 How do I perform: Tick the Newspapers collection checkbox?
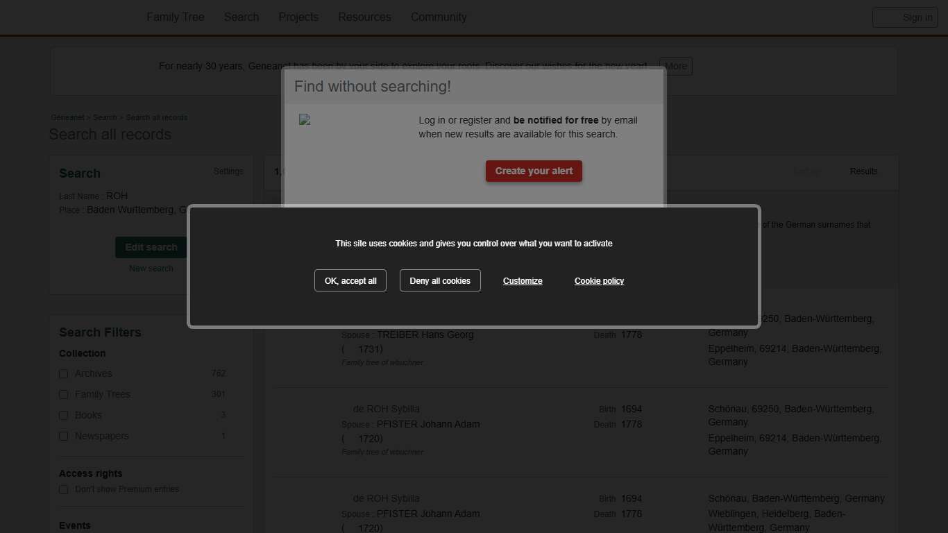[64, 437]
